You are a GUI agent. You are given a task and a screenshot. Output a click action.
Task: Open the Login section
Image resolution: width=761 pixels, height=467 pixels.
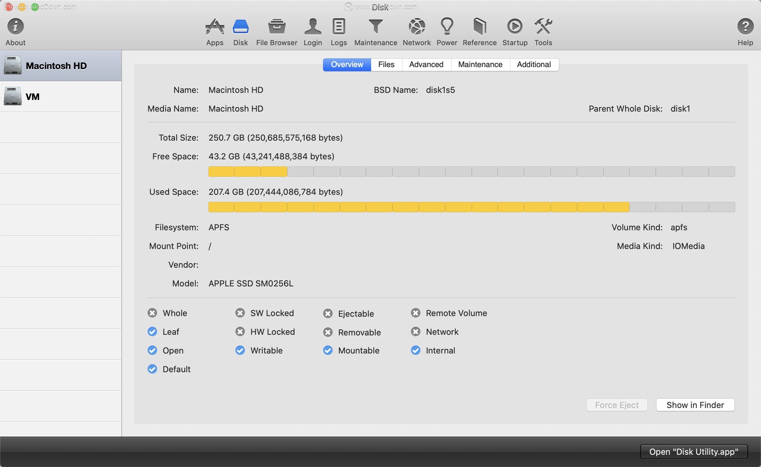(x=313, y=32)
